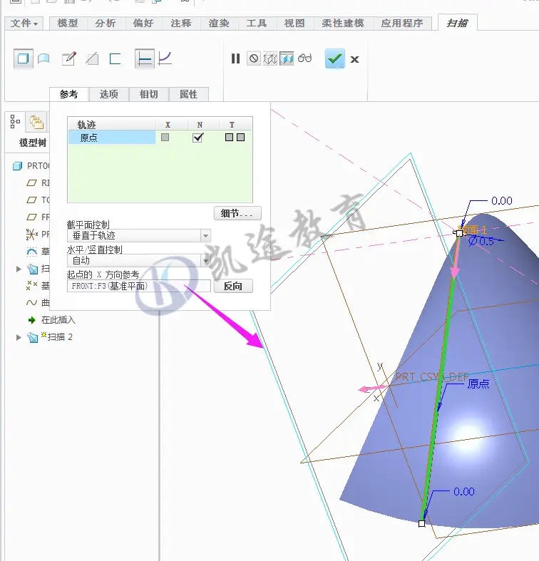Accept the sweep with green checkmark

335,58
